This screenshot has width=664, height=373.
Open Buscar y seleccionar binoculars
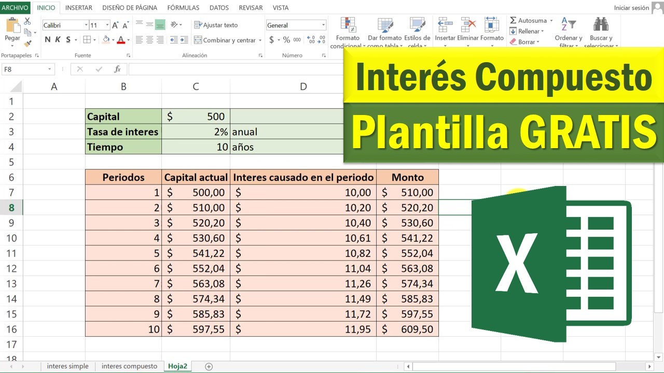point(601,32)
